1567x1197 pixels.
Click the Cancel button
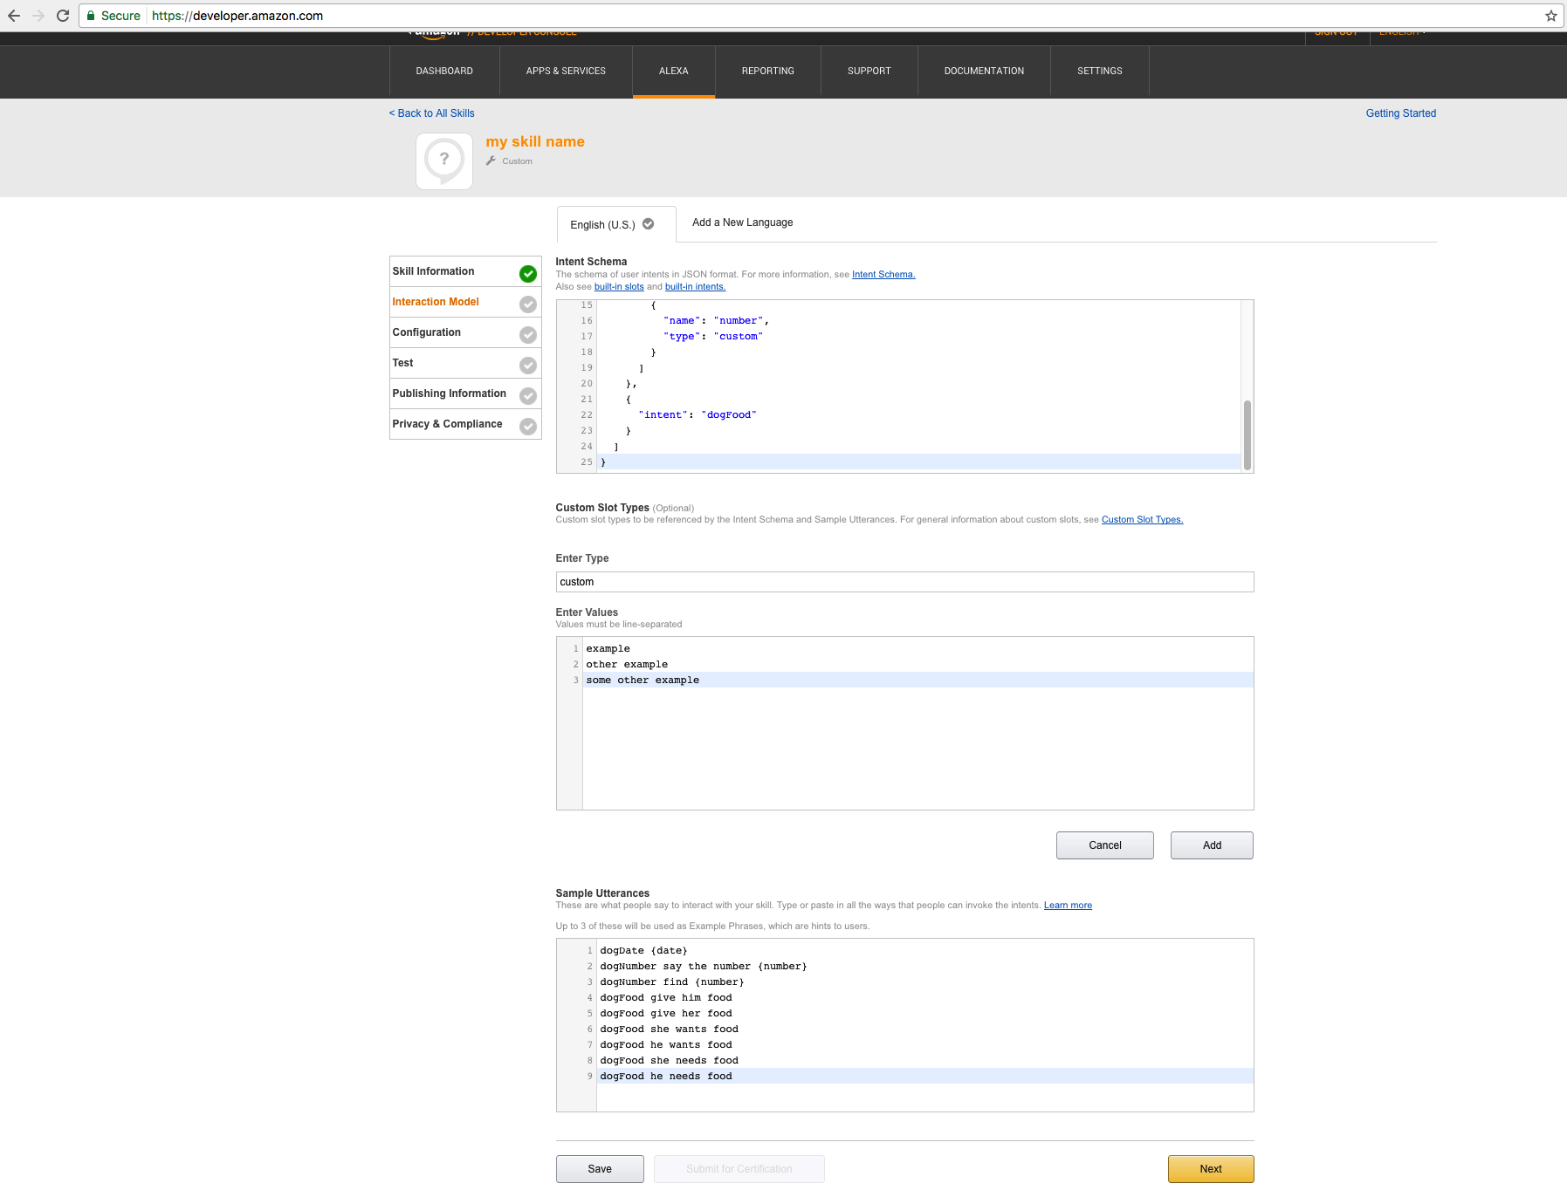click(x=1105, y=845)
